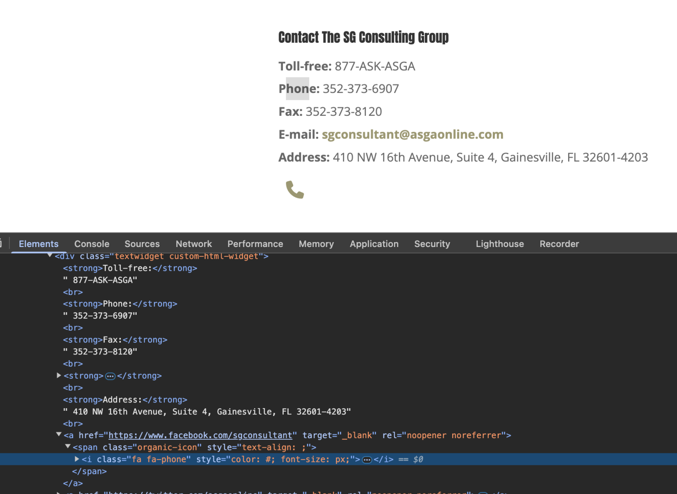Expand the fa-phone i element node
Screen dimensions: 677x494
77,459
